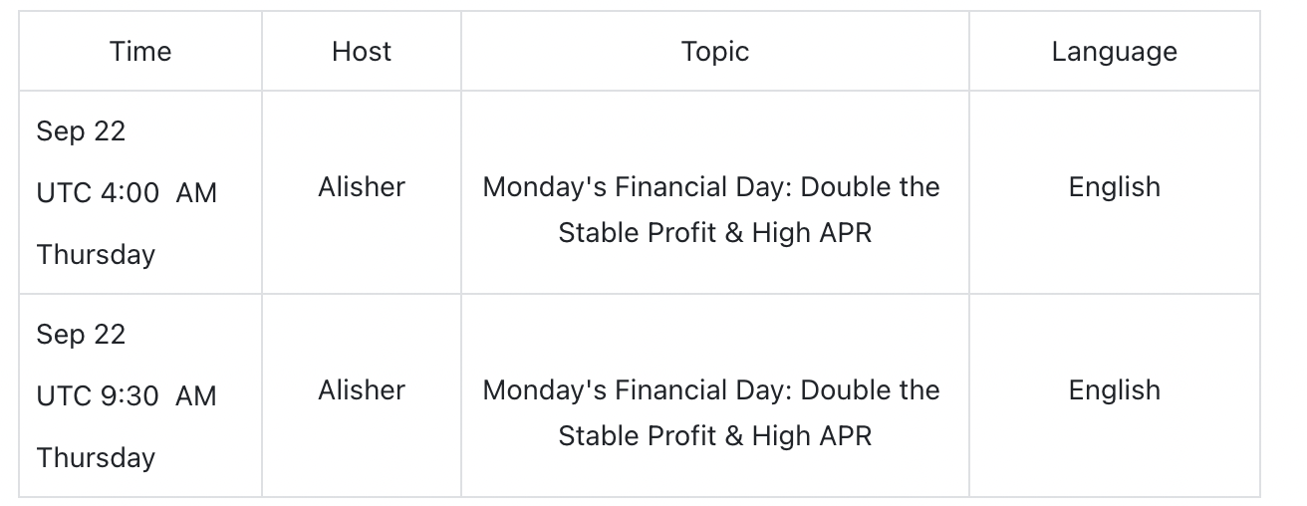Select the Sep 22 date in the 4:00 AM row

[x=81, y=130]
